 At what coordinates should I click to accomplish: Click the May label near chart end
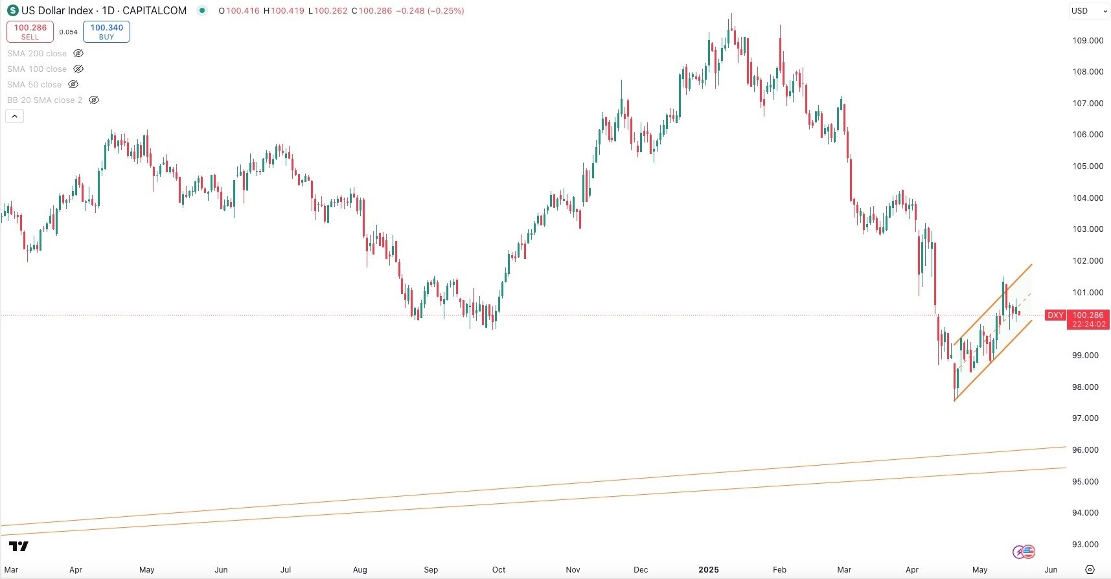tap(980, 570)
